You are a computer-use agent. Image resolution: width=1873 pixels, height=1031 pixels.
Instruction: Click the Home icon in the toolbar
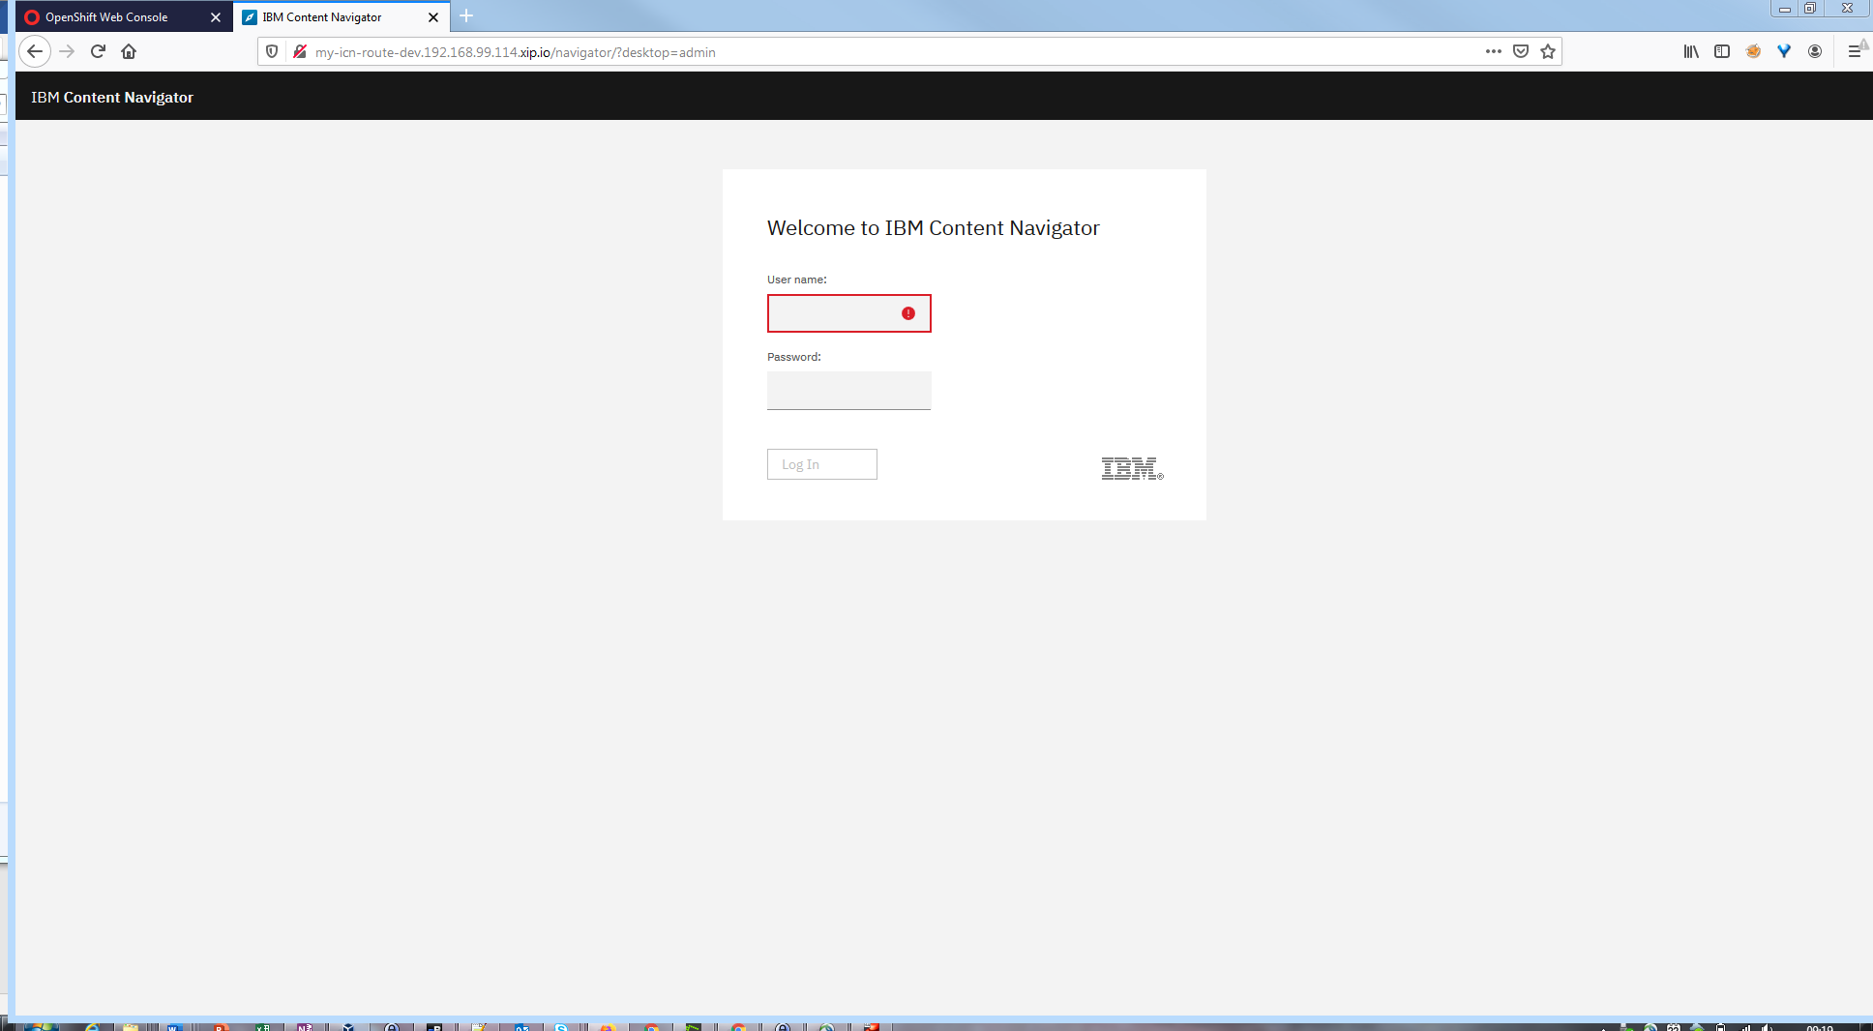[x=129, y=51]
